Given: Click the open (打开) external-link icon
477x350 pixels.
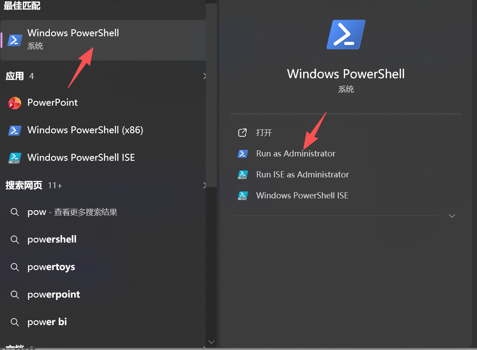Looking at the screenshot, I should (x=242, y=133).
